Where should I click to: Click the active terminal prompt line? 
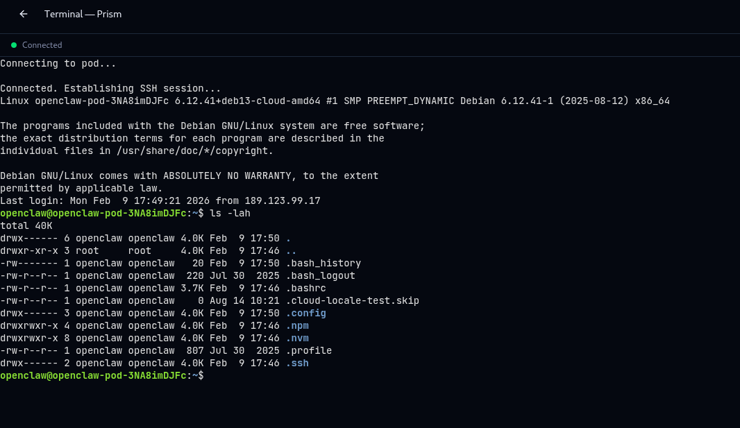[x=101, y=375]
